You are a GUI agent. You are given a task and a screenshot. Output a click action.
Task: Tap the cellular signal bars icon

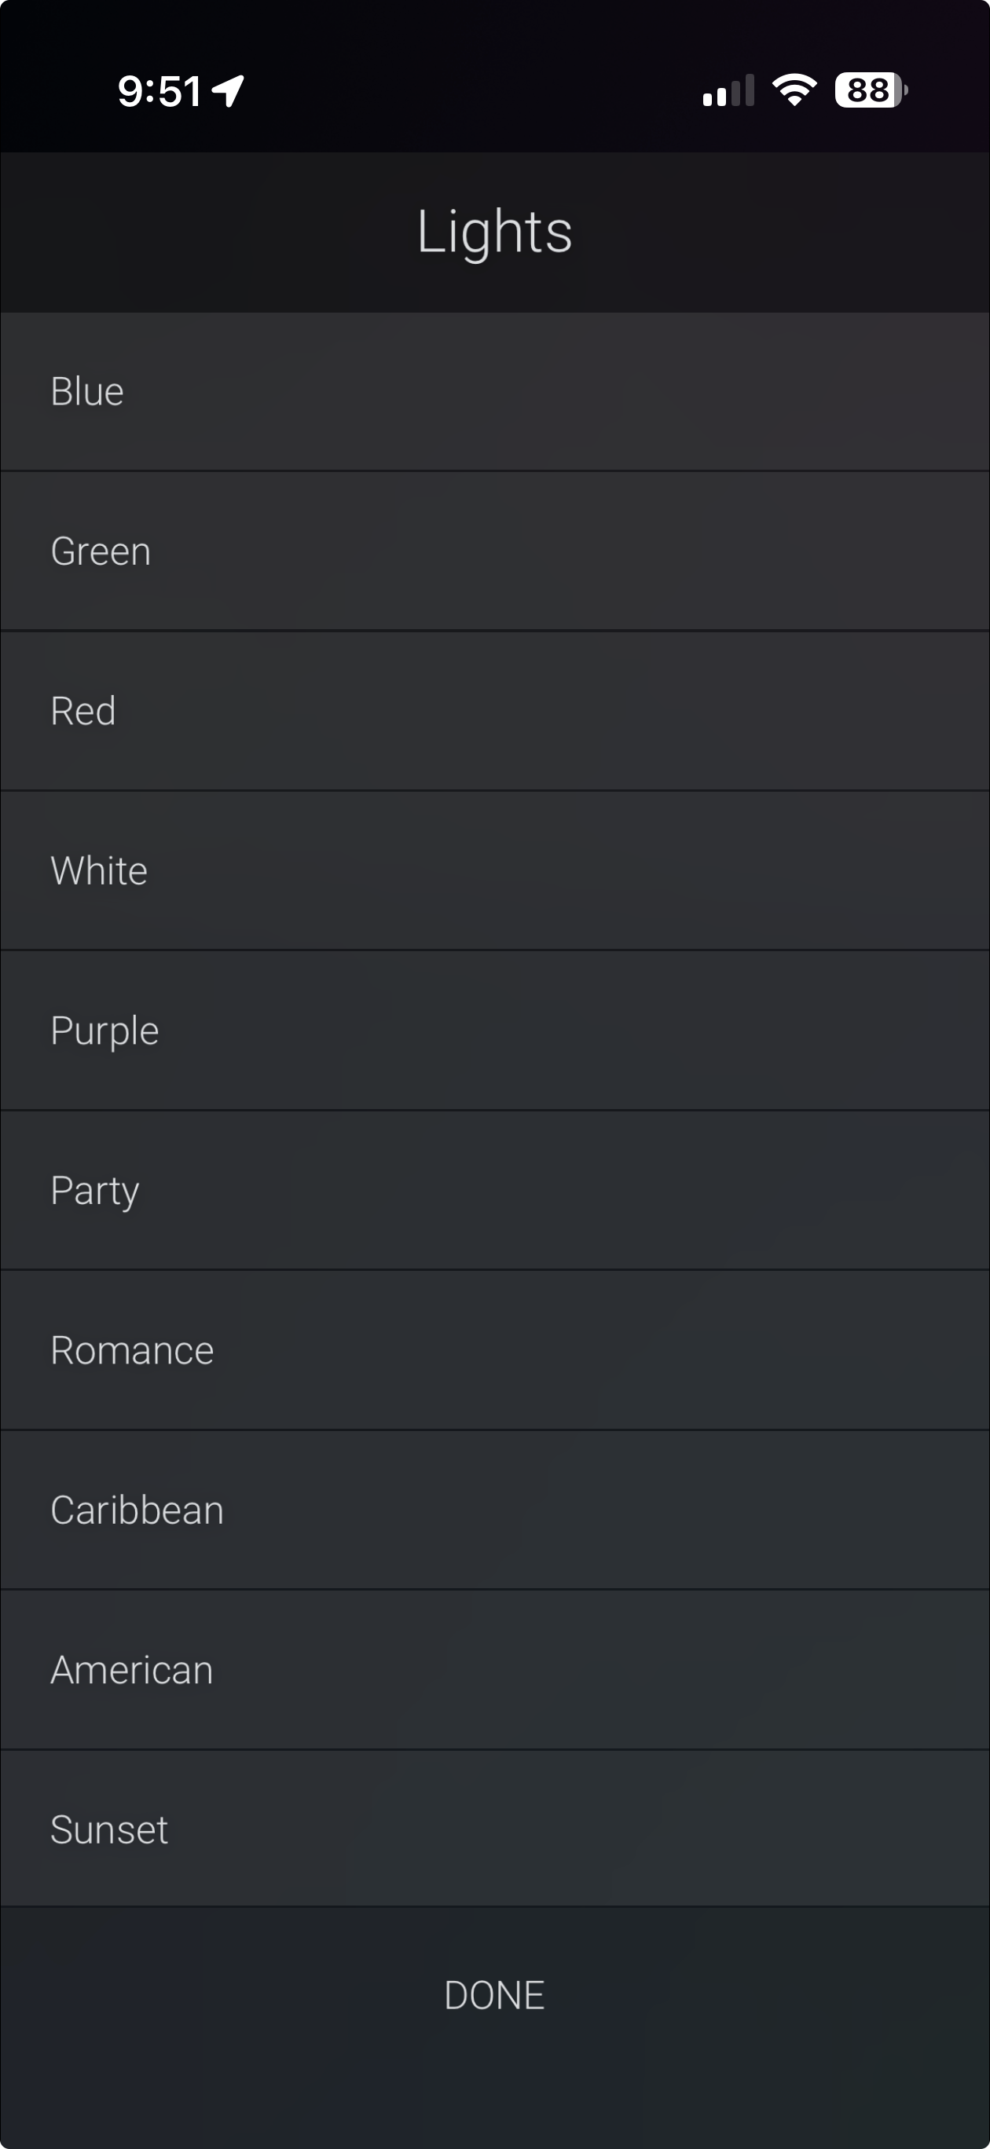tap(728, 91)
